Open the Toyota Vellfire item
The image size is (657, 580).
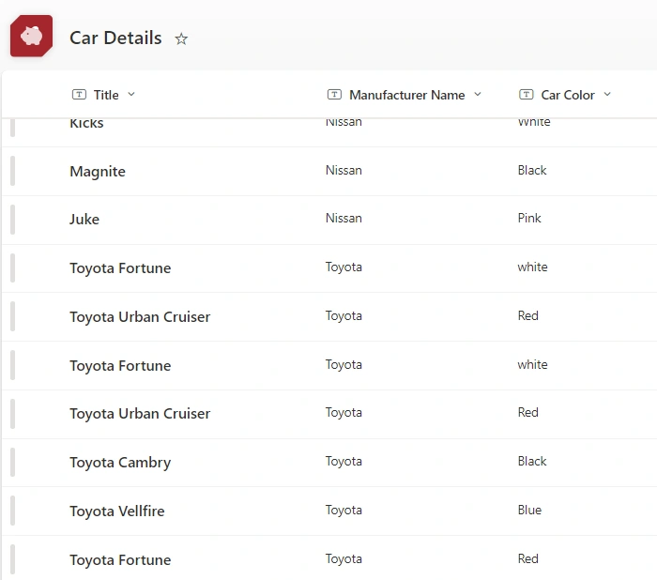point(117,511)
